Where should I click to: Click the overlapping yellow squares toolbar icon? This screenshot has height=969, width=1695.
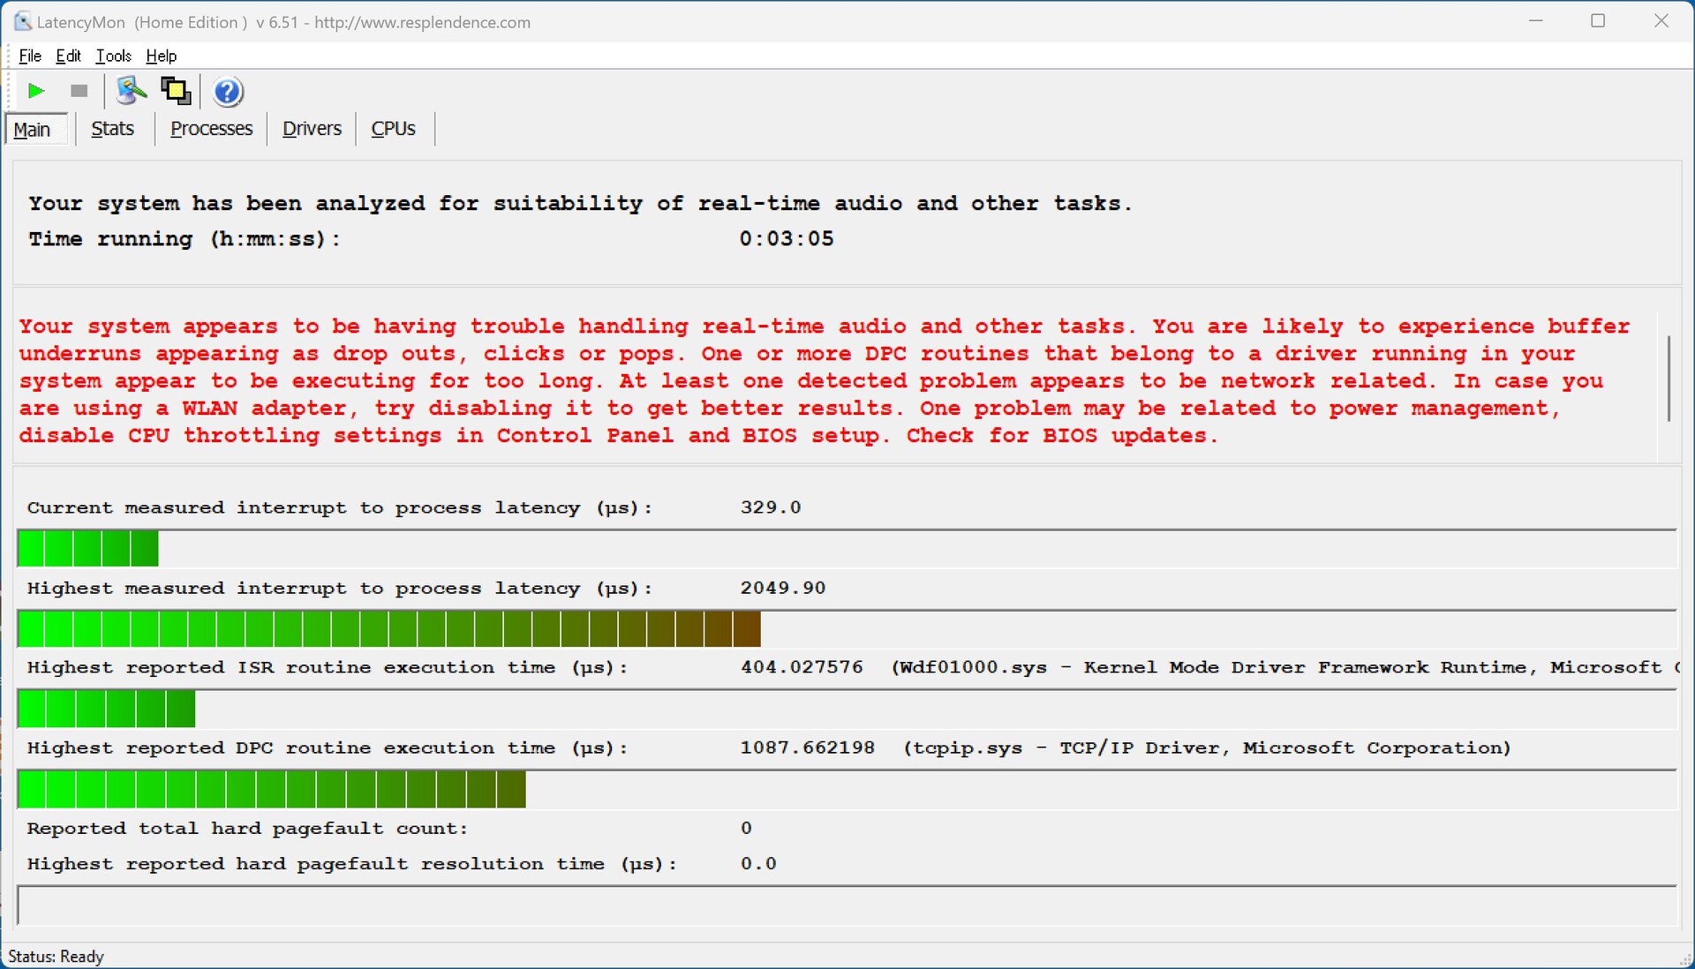[x=176, y=91]
